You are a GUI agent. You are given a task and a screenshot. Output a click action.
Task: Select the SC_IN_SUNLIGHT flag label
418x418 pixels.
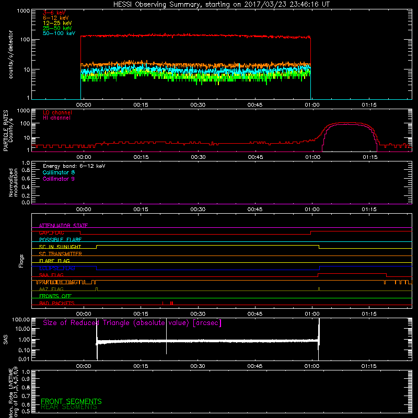pos(60,247)
